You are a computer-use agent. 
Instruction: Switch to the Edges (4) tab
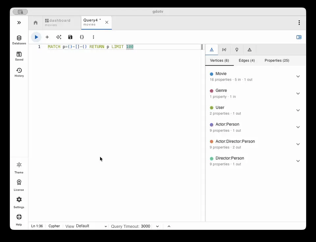(x=247, y=61)
